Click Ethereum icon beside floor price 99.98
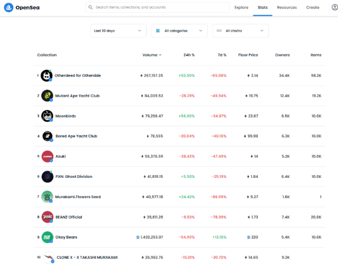Viewport: 338px width, 264px height. 245,136
